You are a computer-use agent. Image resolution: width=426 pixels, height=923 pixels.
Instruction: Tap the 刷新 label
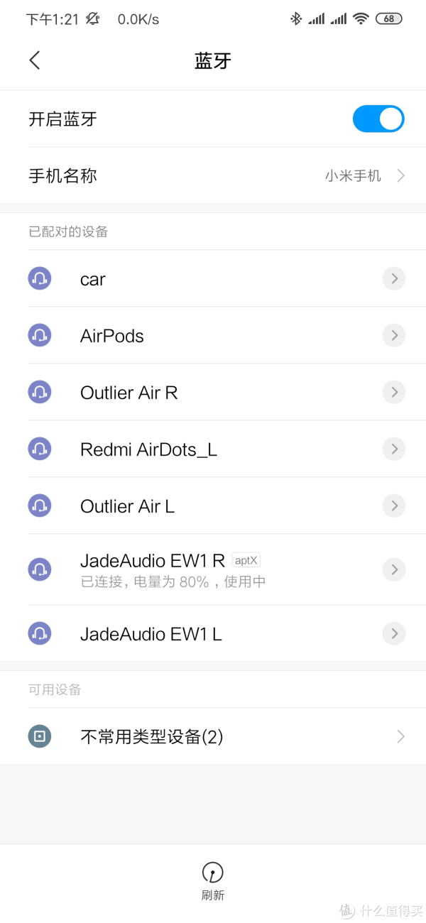click(x=212, y=895)
